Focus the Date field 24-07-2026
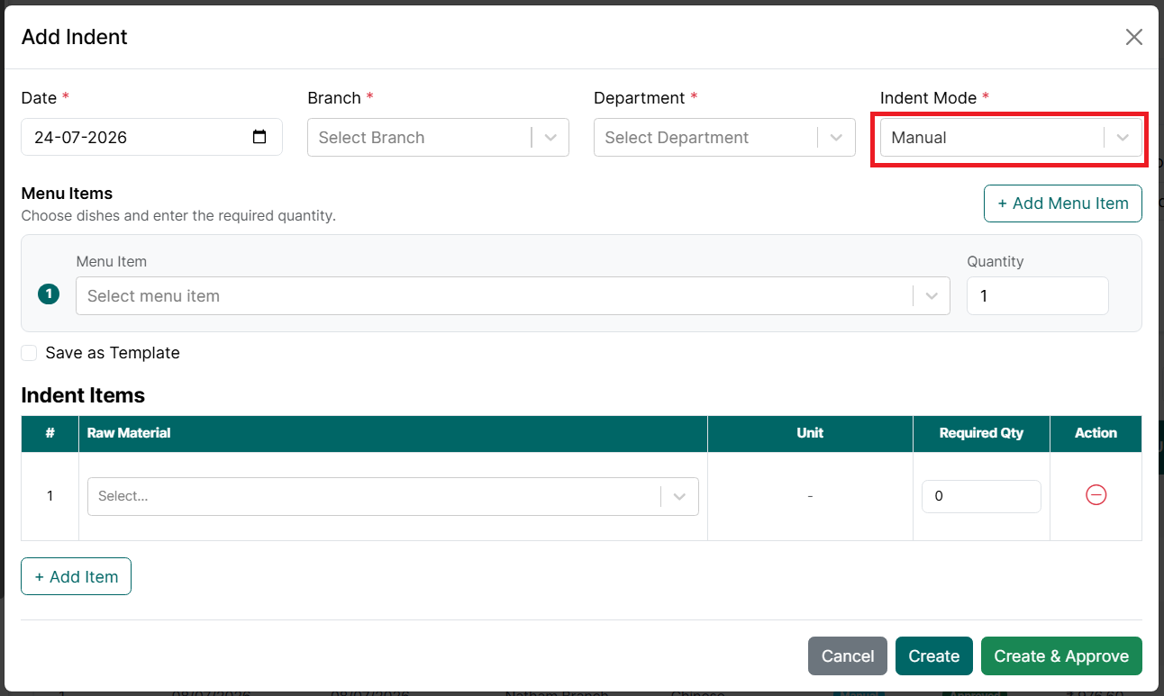Viewport: 1164px width, 696px height. [x=151, y=138]
